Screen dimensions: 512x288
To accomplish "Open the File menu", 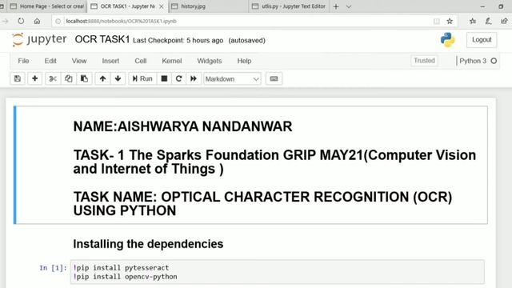I will tap(23, 61).
